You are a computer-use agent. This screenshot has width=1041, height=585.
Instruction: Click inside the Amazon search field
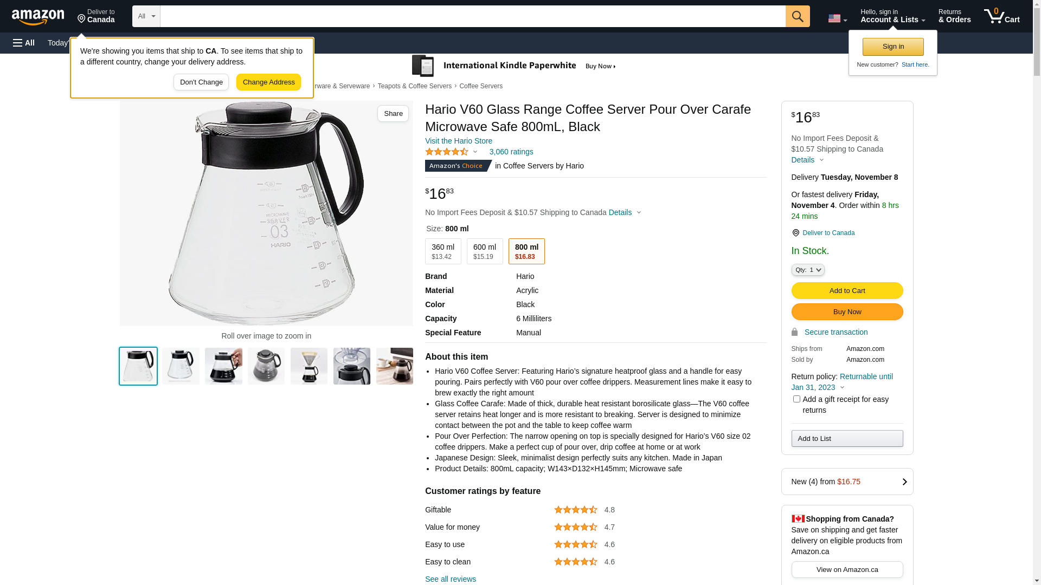click(x=472, y=16)
